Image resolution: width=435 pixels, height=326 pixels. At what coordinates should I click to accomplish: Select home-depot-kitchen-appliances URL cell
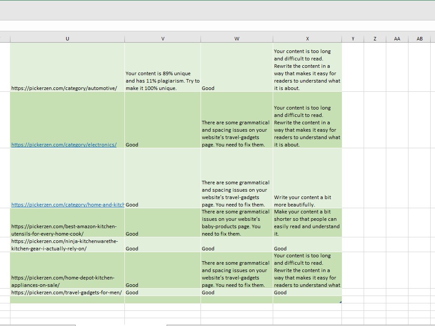pos(67,270)
